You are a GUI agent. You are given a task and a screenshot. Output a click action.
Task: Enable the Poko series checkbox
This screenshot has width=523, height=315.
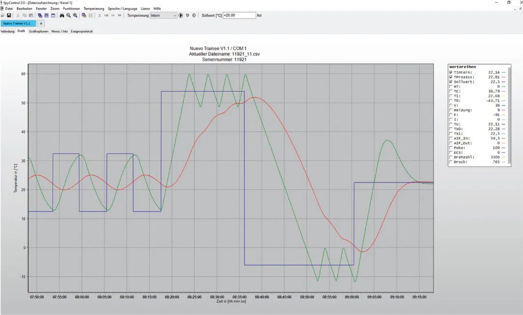click(x=451, y=148)
